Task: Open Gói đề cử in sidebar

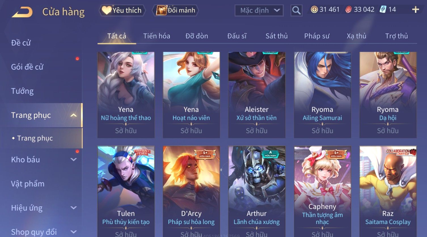Action: (27, 67)
